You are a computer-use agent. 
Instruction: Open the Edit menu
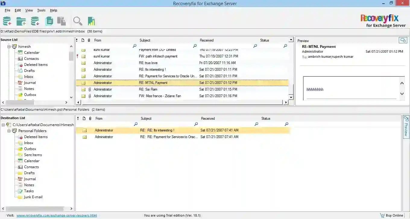coord(18,10)
